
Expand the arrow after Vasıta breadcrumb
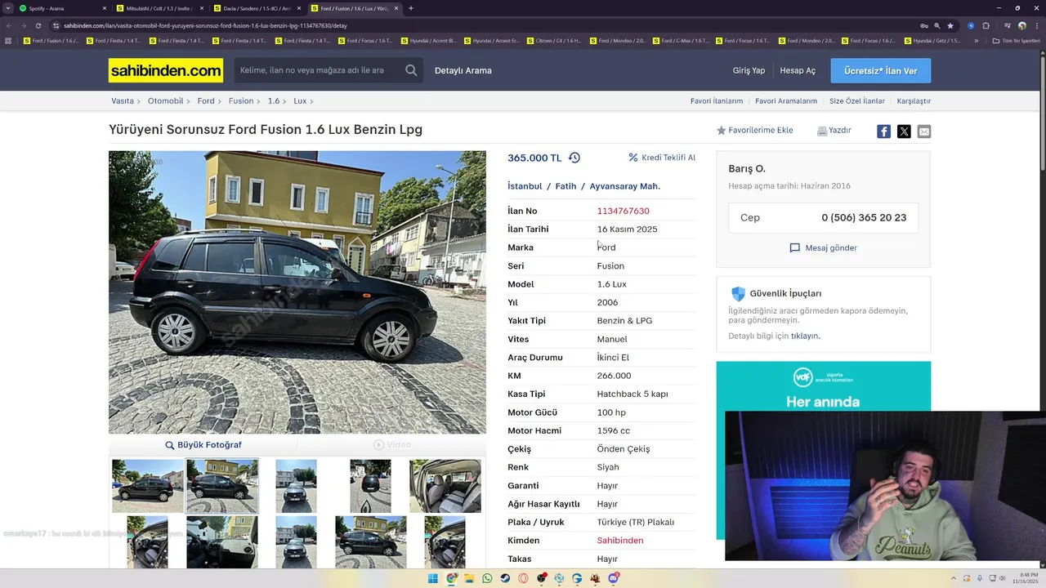141,101
